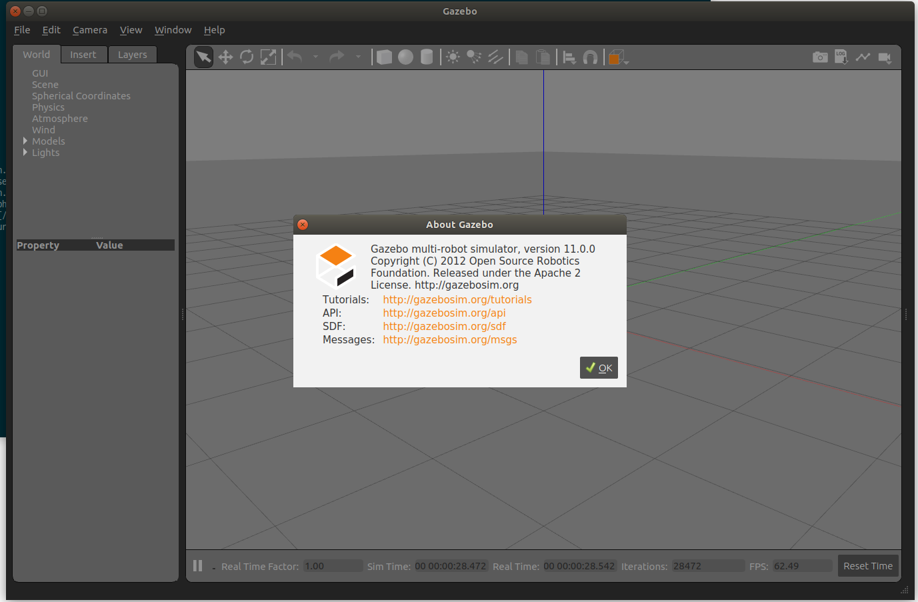
Task: Click OK in About Gazebo dialog
Action: pos(599,368)
